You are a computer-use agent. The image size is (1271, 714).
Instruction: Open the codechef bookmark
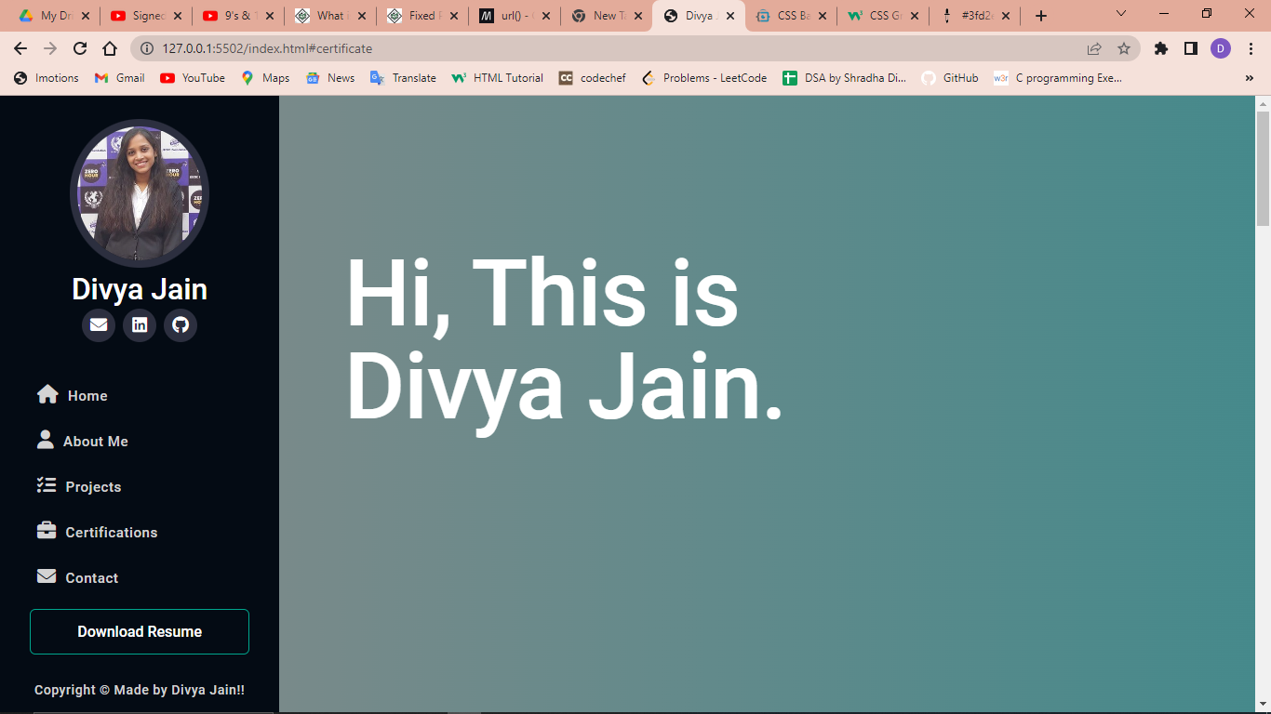(x=592, y=78)
